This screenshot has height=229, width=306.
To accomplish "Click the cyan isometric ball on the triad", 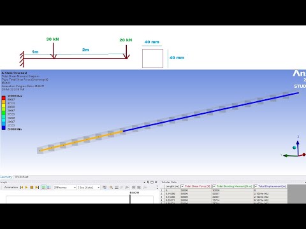I will point(295,148).
